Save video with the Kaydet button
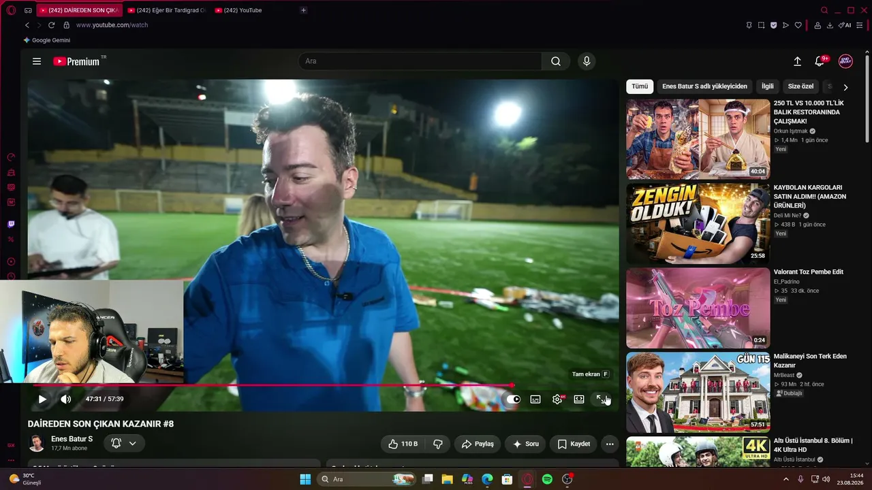This screenshot has height=490, width=872. point(574,444)
